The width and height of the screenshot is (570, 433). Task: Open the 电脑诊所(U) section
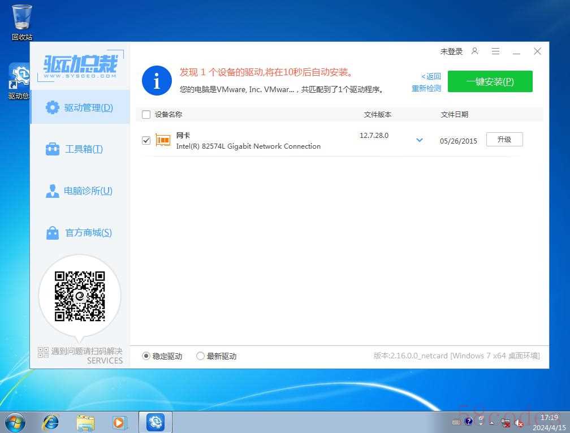point(80,191)
